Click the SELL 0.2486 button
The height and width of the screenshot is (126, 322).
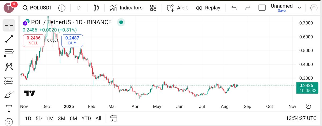coord(34,41)
